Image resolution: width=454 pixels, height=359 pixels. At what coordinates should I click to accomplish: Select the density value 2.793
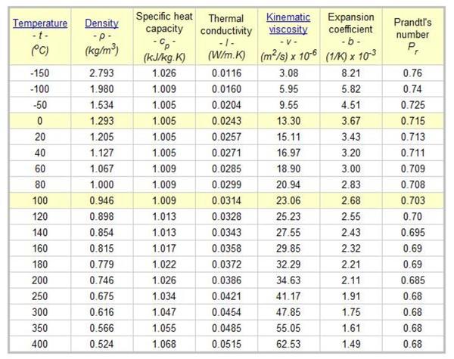click(x=101, y=73)
